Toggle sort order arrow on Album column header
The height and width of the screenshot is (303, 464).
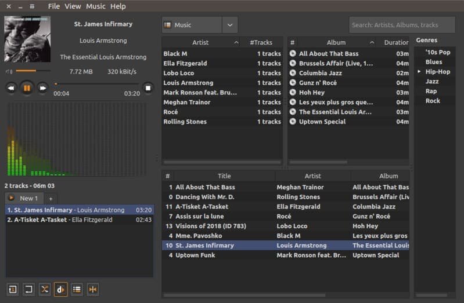372,42
